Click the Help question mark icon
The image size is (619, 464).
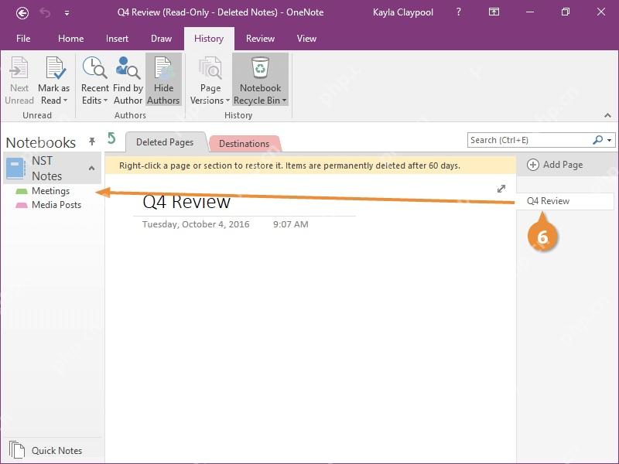[x=458, y=12]
